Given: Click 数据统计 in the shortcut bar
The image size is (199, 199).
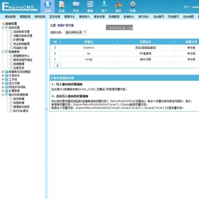Looking at the screenshot, I should coord(129,16).
